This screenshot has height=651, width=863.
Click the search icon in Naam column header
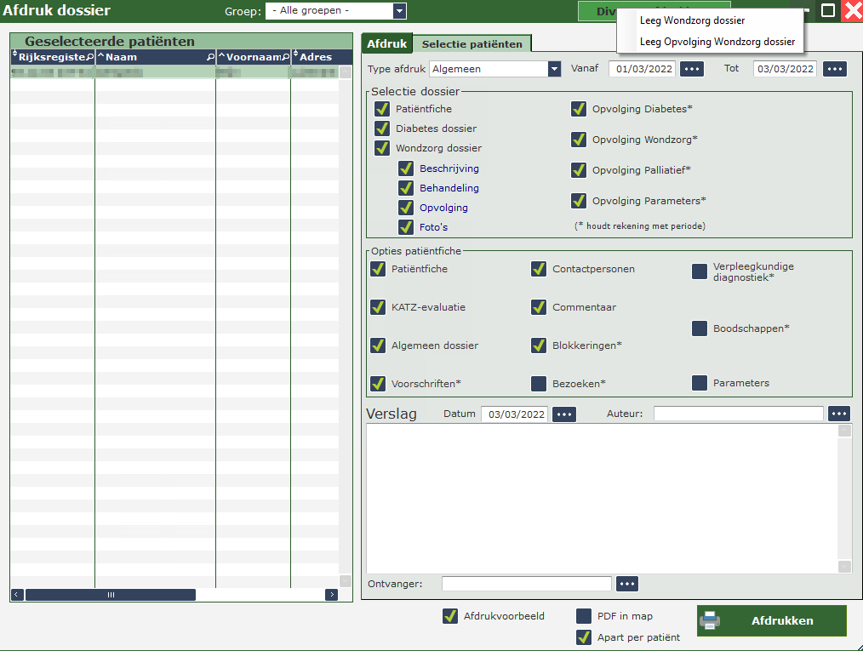pyautogui.click(x=210, y=57)
